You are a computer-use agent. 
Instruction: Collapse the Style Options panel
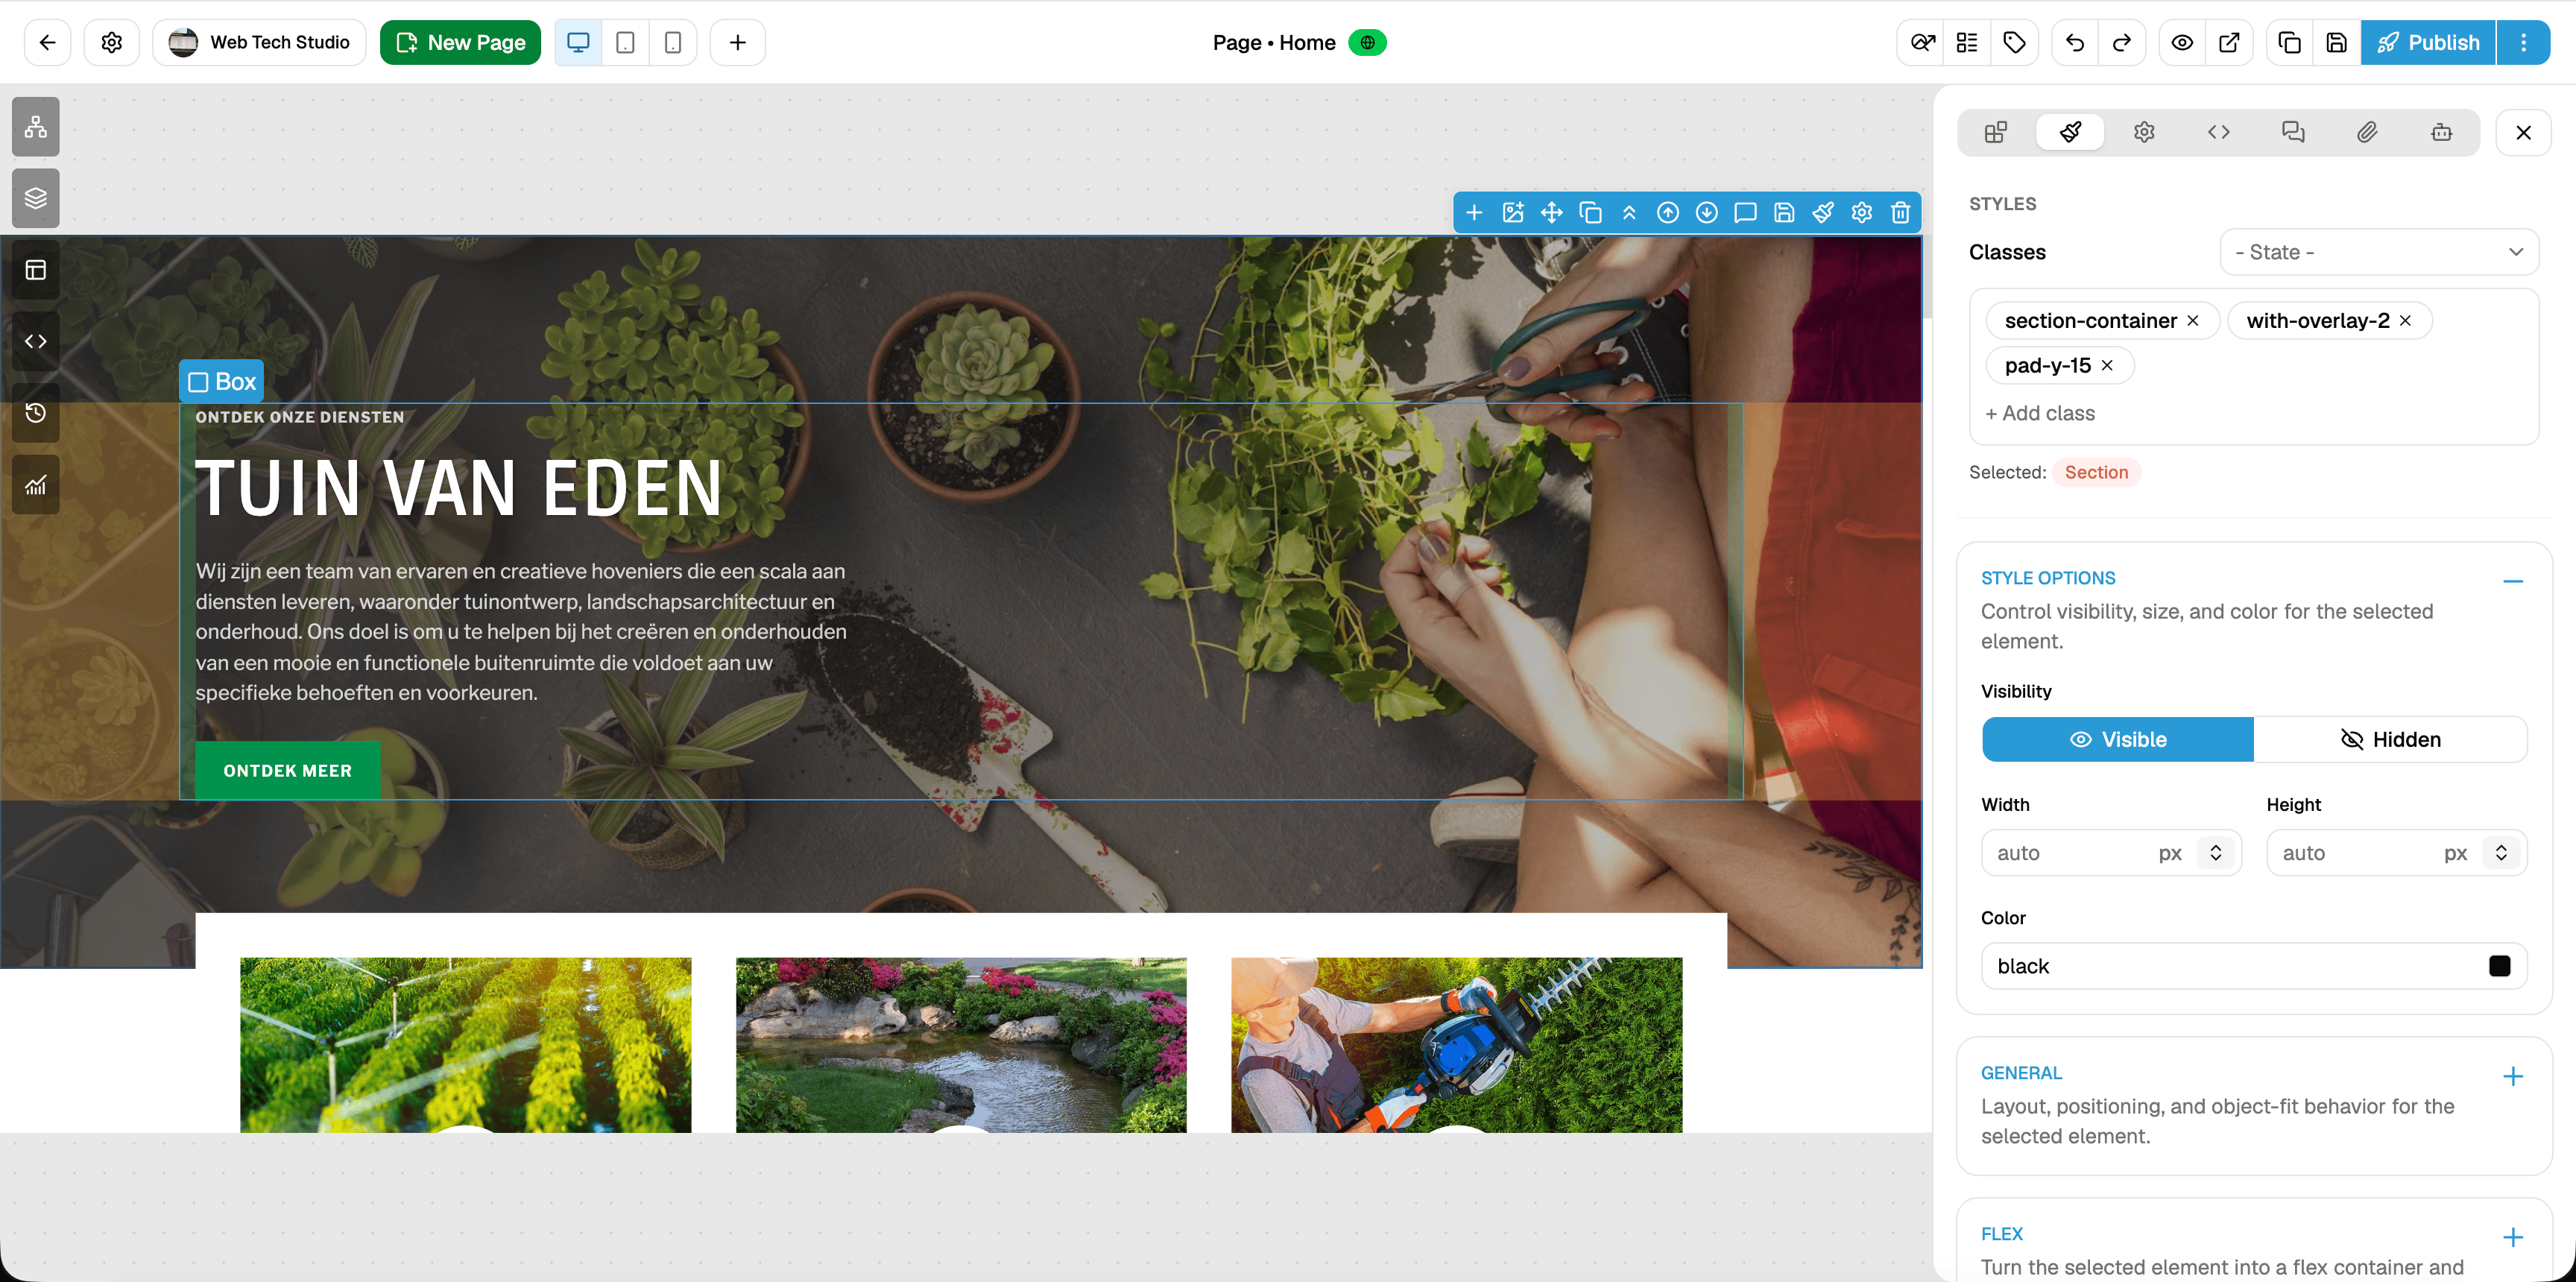point(2512,581)
